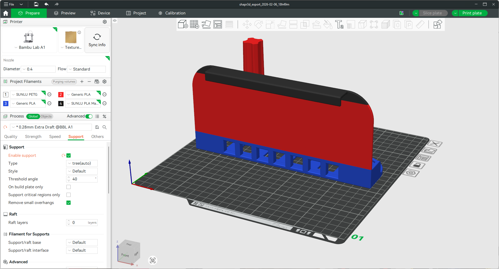
Task: Open the Flow Standard dropdown
Action: click(87, 69)
